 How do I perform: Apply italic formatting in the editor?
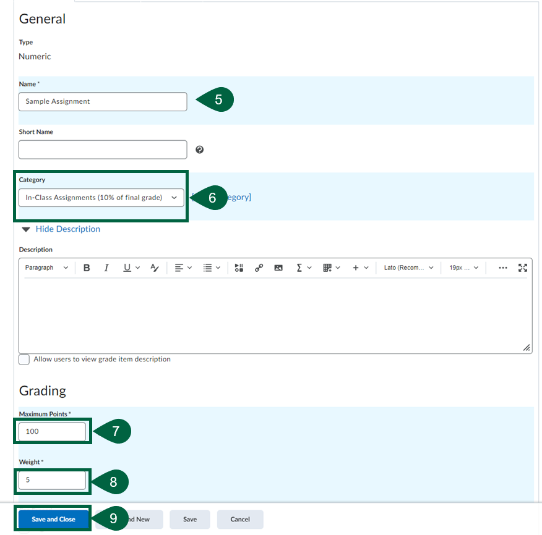tap(106, 267)
